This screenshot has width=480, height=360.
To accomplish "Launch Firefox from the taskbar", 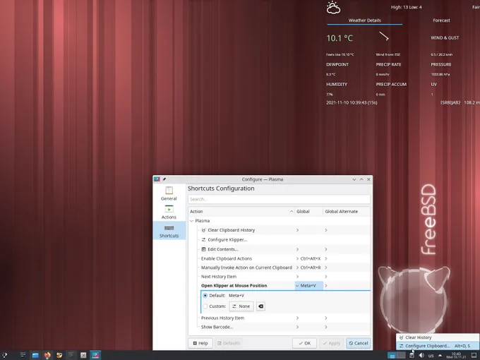I will [x=47, y=355].
